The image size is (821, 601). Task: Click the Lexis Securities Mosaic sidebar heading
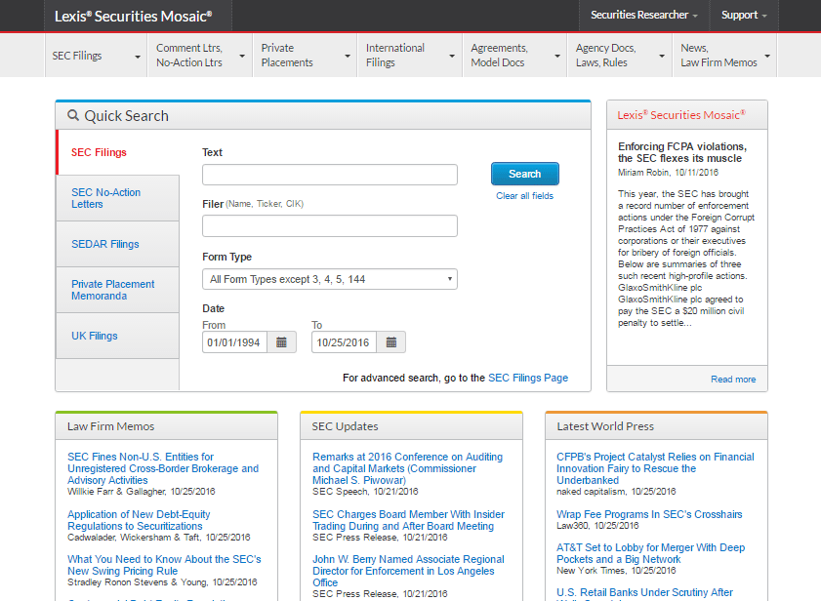pyautogui.click(x=681, y=115)
